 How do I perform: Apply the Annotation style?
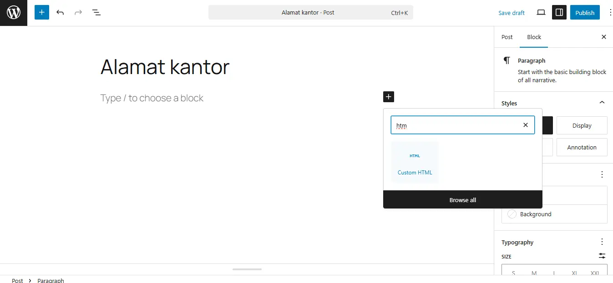[x=582, y=147]
